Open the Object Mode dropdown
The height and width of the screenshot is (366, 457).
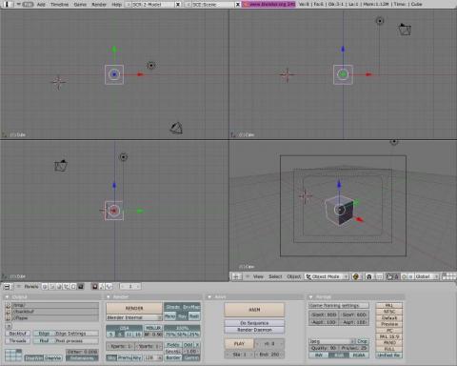point(327,276)
